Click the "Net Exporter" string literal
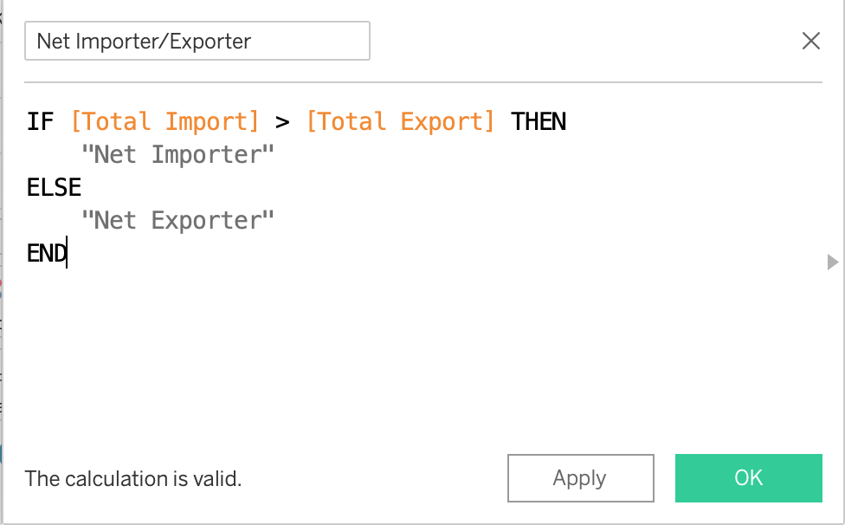This screenshot has width=845, height=525. 177,220
